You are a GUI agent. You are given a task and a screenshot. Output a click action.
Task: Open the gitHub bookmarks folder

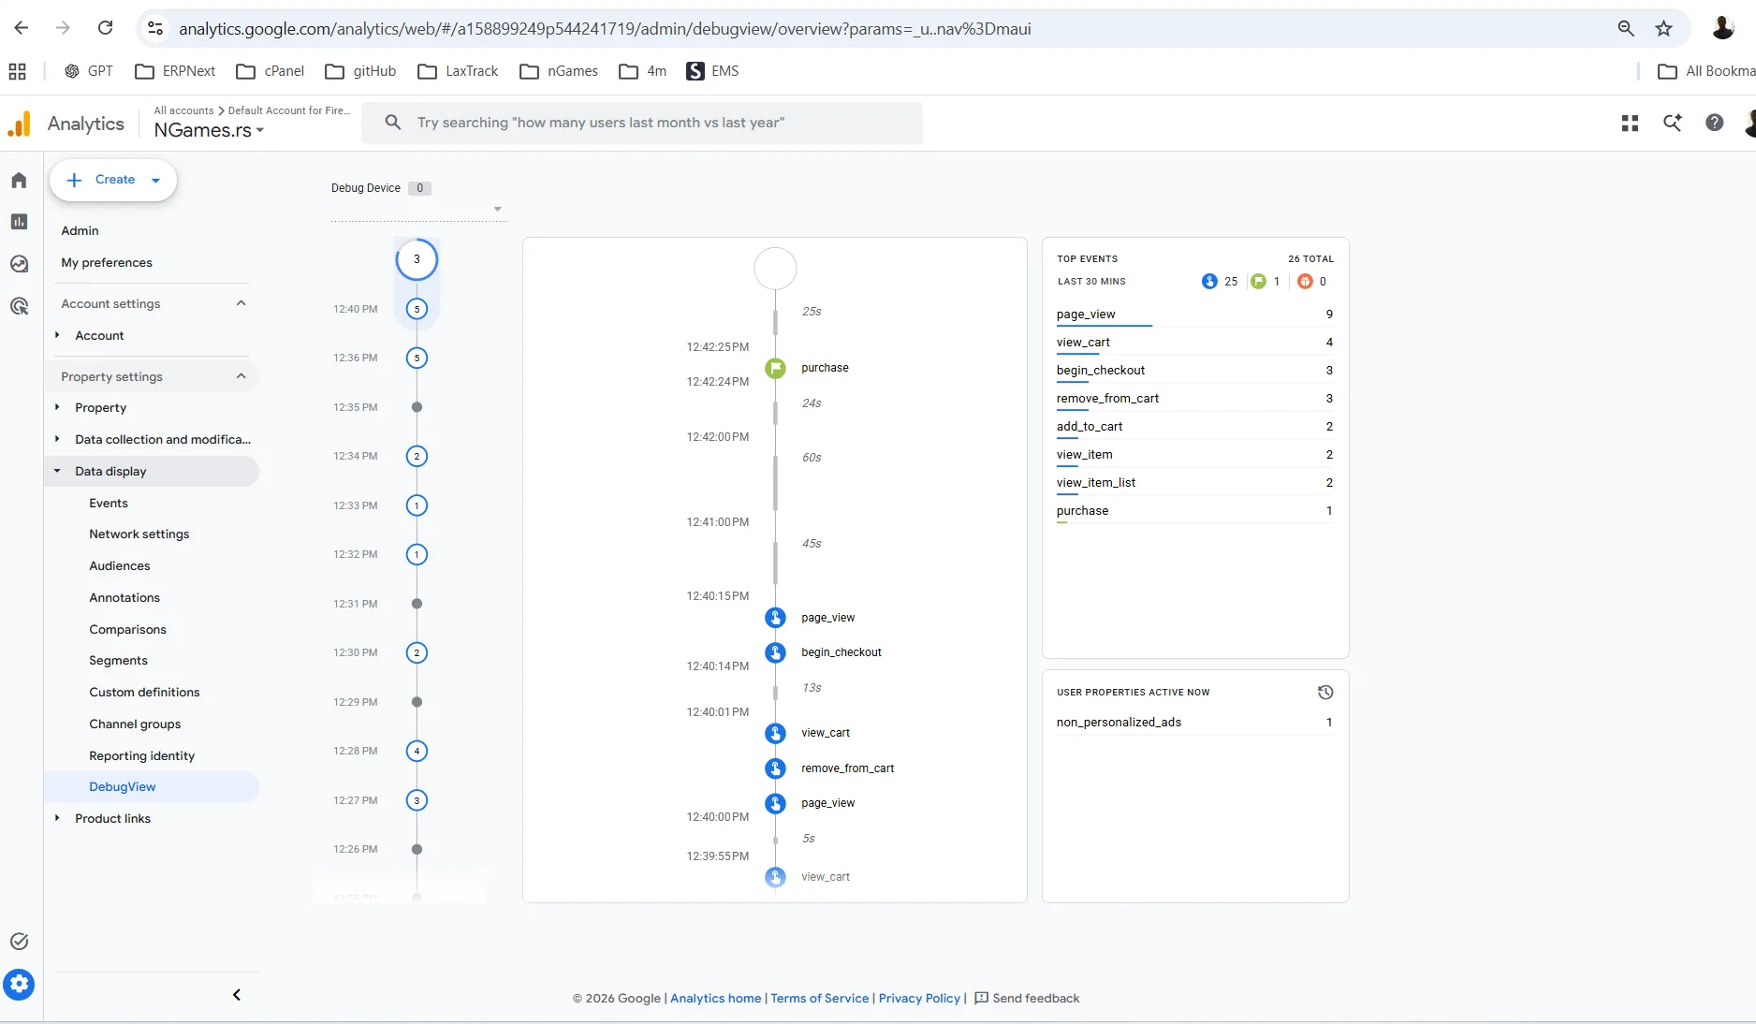tap(360, 71)
